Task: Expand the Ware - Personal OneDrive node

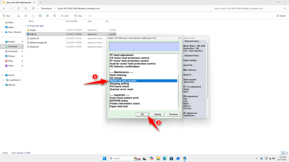Action: pos(3,32)
